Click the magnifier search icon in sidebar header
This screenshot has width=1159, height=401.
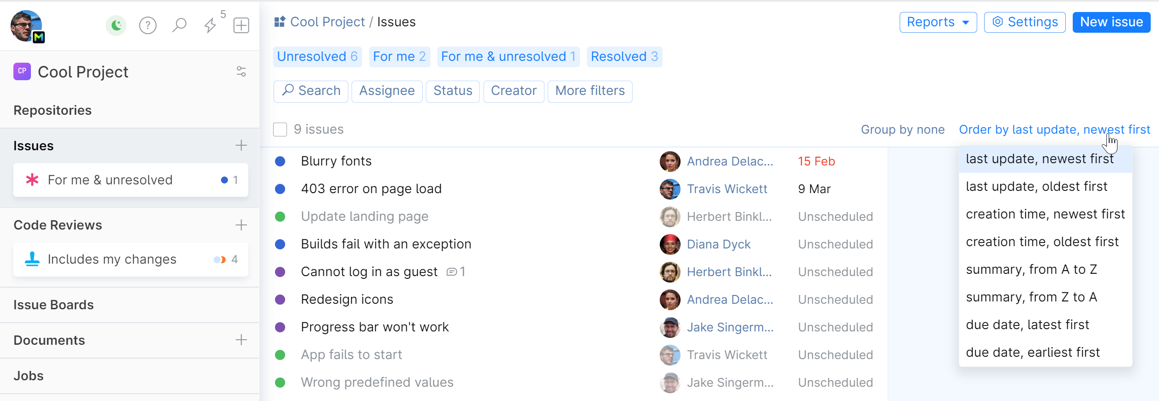tap(179, 25)
